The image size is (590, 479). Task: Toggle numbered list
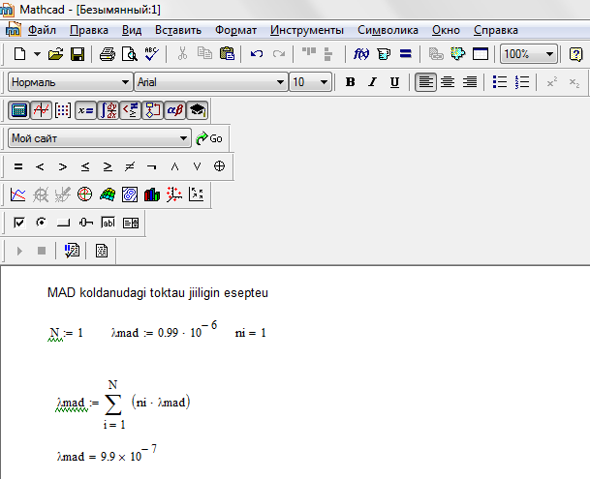tap(522, 82)
